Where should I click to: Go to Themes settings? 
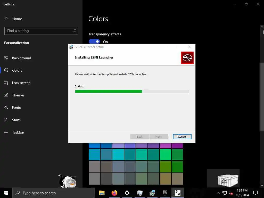pos(18,95)
